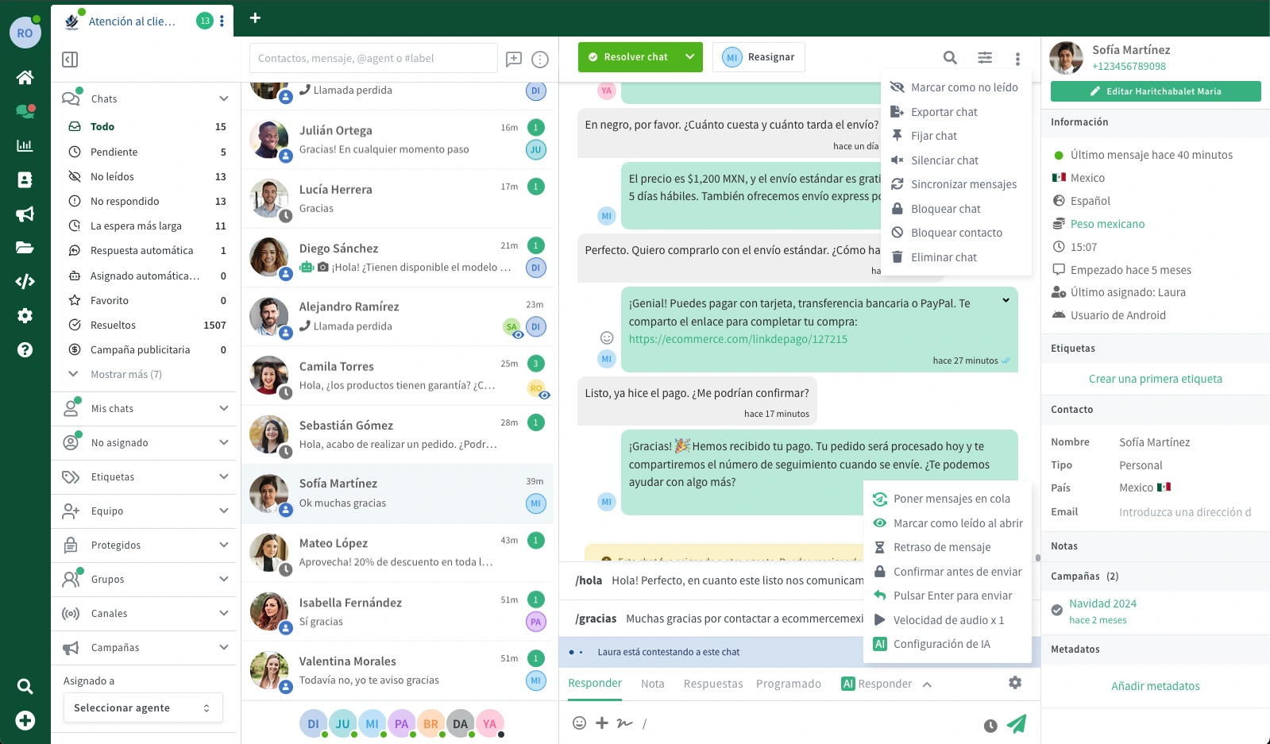Select the No leídos filter
1270x744 pixels.
[x=148, y=176]
